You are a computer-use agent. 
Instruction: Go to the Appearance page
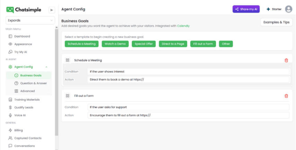[23, 44]
